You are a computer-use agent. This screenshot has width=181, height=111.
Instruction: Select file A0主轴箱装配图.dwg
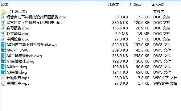tap(24, 56)
